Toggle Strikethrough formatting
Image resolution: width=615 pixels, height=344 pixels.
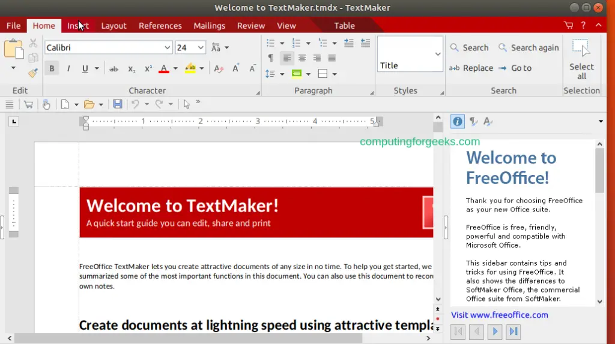(114, 69)
